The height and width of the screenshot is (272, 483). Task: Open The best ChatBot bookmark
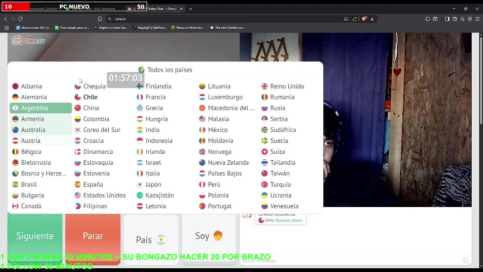click(x=227, y=28)
